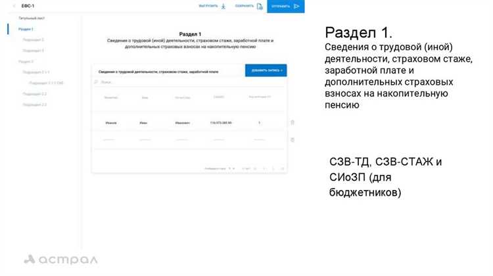The width and height of the screenshot is (493, 276).
Task: Click the Сохранить text label
Action: [245, 6]
